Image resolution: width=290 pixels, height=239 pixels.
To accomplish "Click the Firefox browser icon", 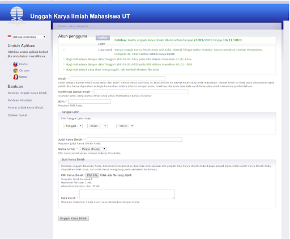I will click(15, 64).
